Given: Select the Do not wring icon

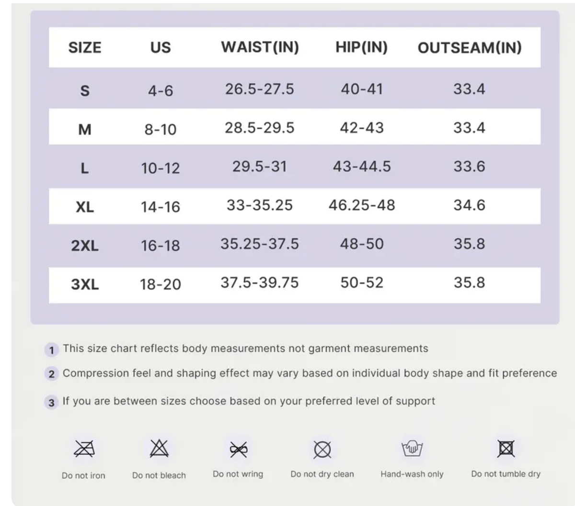Looking at the screenshot, I should point(238,449).
